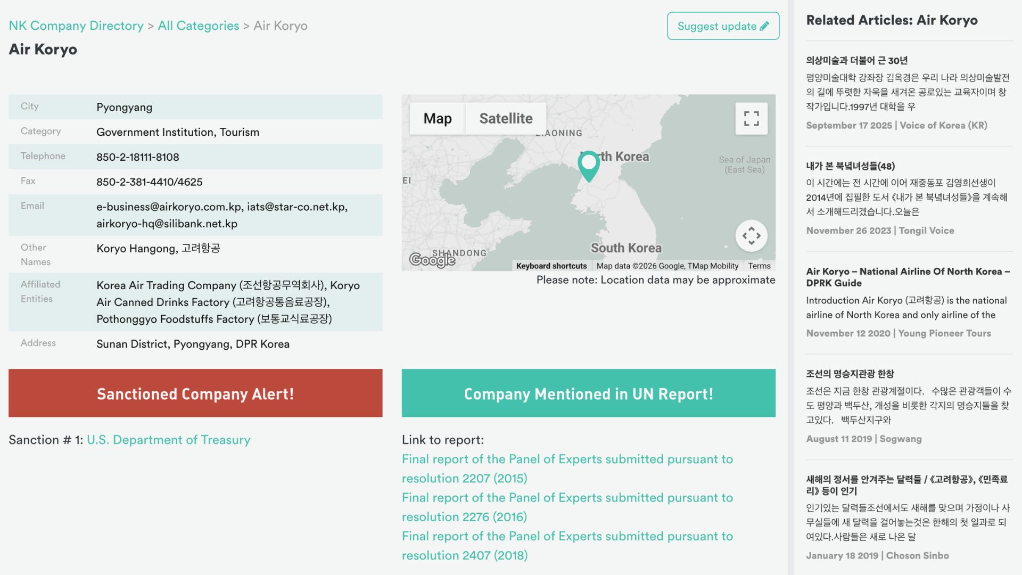Open the map Terms link
This screenshot has height=575, width=1022.
click(x=759, y=266)
